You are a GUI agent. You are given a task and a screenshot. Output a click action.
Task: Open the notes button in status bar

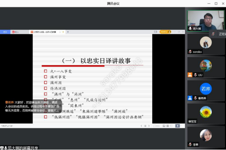coord(156,126)
